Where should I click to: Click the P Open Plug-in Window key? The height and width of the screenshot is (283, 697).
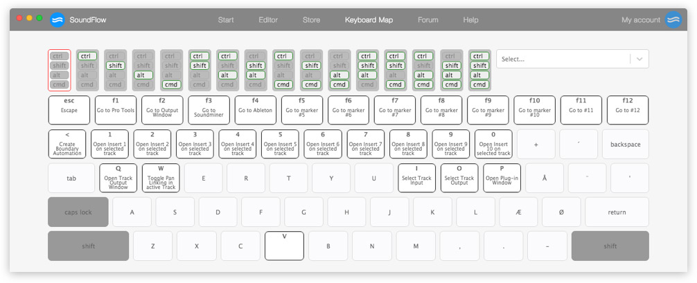click(502, 178)
